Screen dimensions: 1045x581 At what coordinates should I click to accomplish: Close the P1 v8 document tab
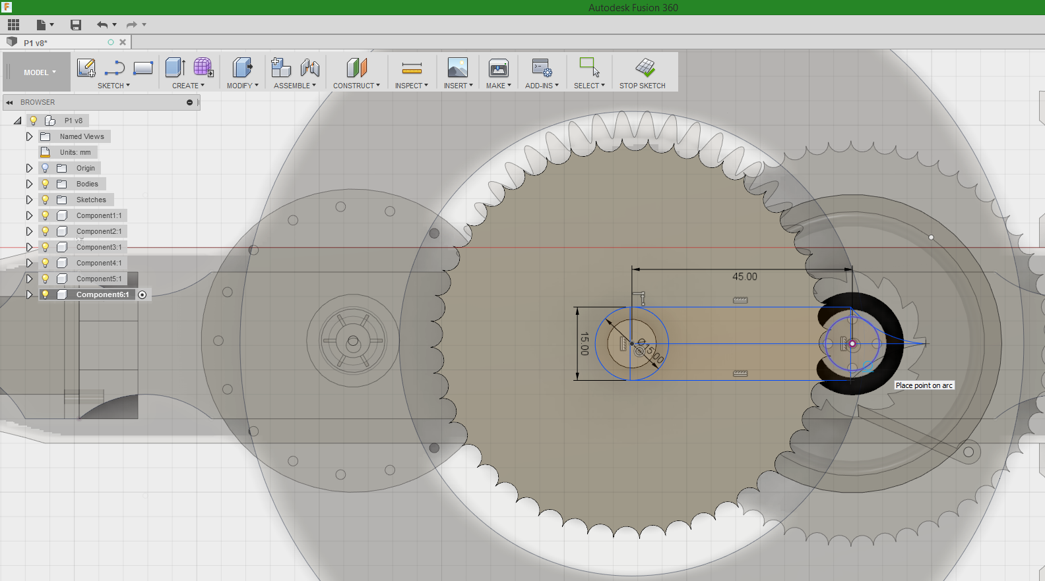coord(123,42)
